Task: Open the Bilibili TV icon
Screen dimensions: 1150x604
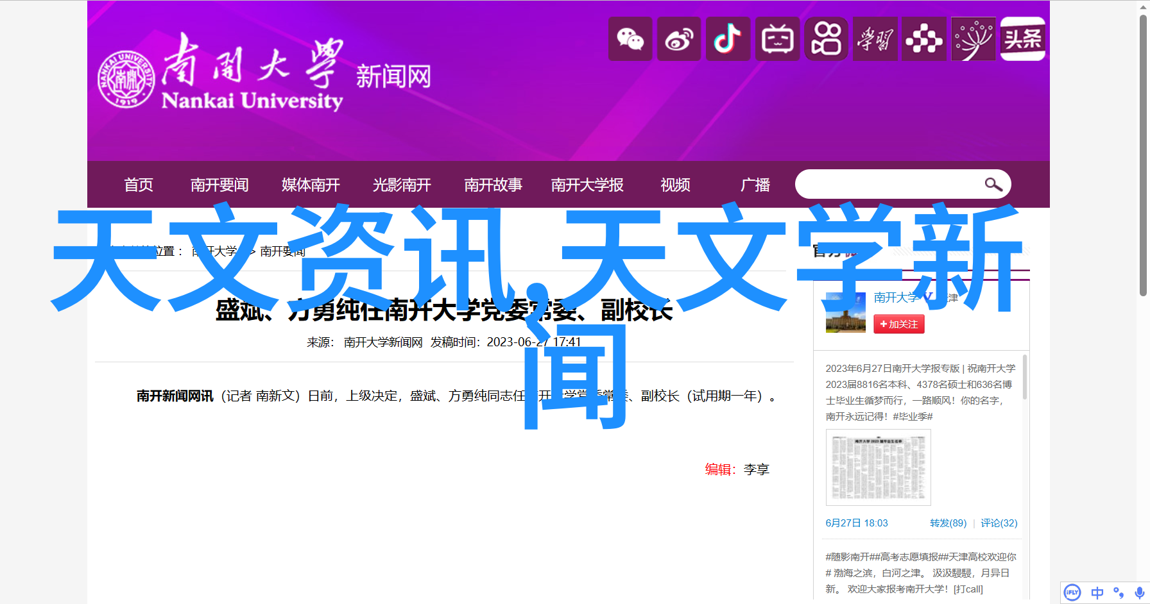Action: [x=778, y=39]
